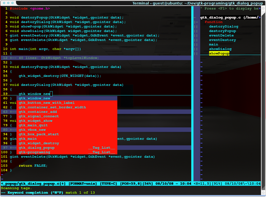266x197 pixels.
Task: Click the terminal vertical scrollbar
Action: point(263,100)
